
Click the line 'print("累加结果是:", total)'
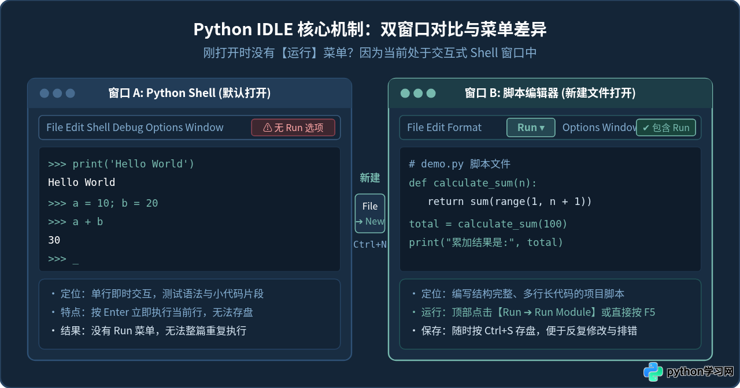pos(486,242)
